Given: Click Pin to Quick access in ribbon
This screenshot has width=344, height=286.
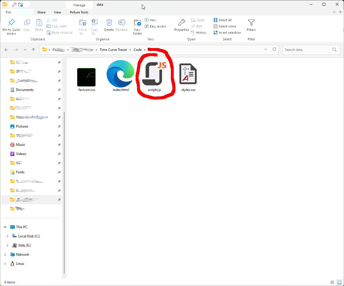Looking at the screenshot, I should point(11,27).
